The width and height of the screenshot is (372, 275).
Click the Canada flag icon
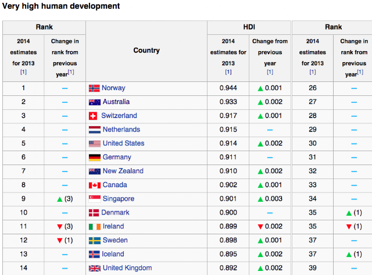[x=95, y=185]
